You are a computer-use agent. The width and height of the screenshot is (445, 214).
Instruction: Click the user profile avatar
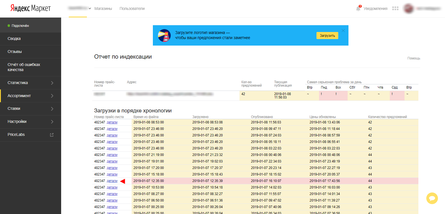pos(408,8)
